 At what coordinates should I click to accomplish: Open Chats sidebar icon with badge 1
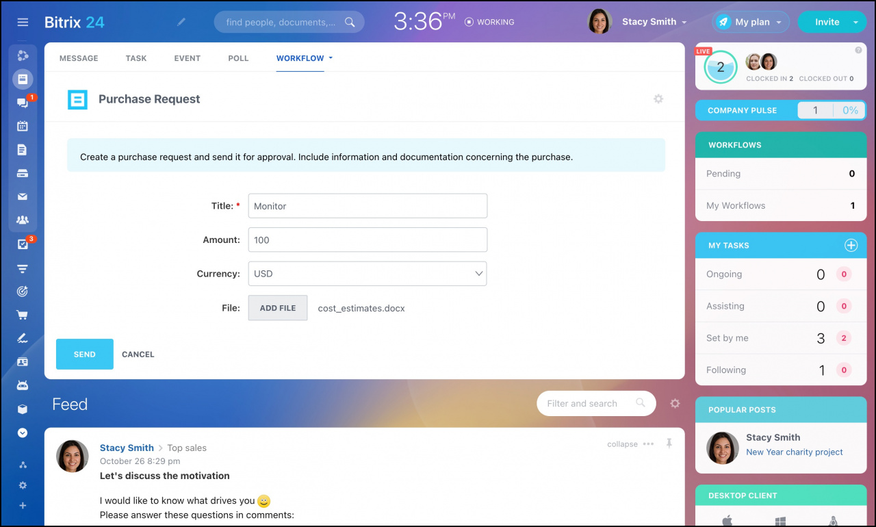pyautogui.click(x=23, y=103)
